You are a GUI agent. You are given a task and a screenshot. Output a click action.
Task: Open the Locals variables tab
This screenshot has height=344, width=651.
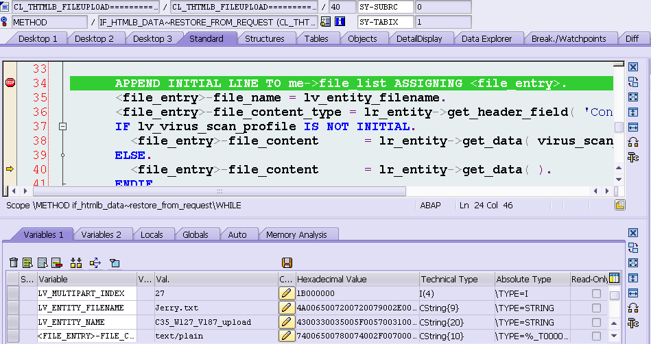(x=152, y=234)
